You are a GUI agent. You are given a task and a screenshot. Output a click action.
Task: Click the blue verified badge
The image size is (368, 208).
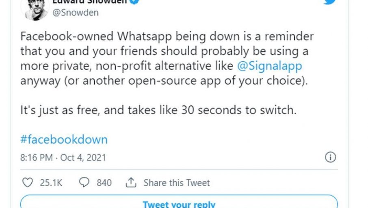[x=136, y=2]
